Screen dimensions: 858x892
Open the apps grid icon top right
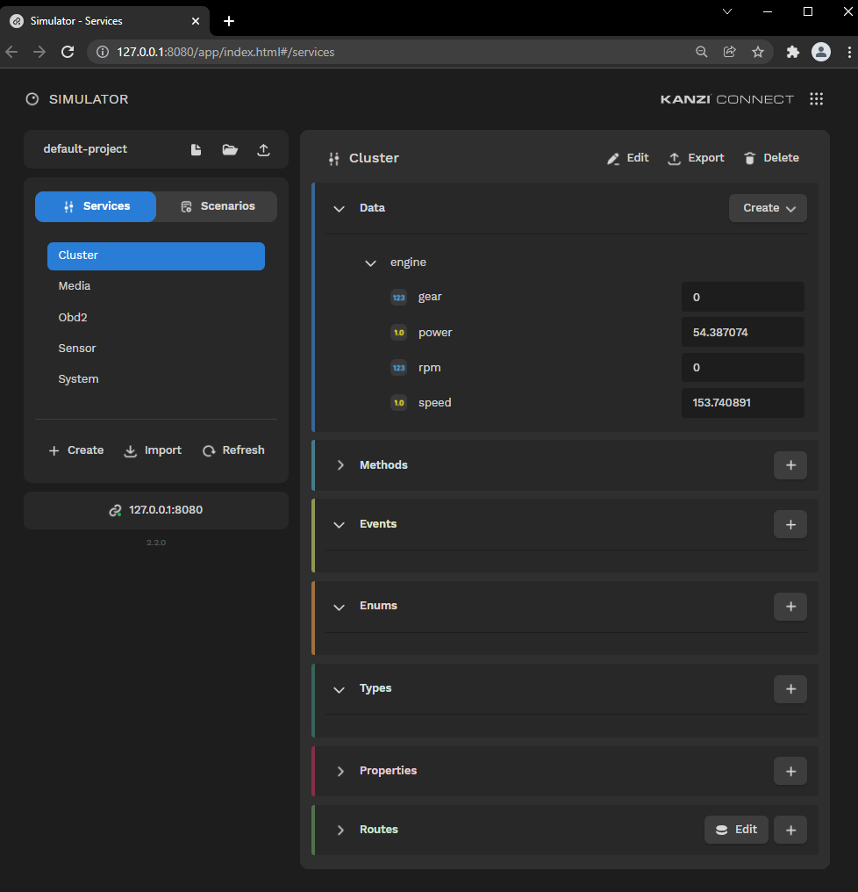click(817, 98)
